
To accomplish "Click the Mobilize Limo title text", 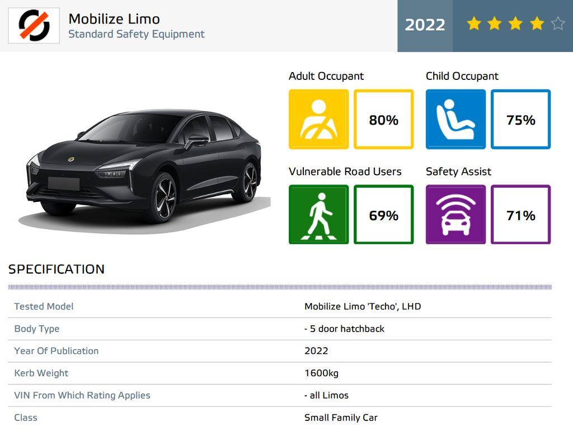I will coord(114,18).
